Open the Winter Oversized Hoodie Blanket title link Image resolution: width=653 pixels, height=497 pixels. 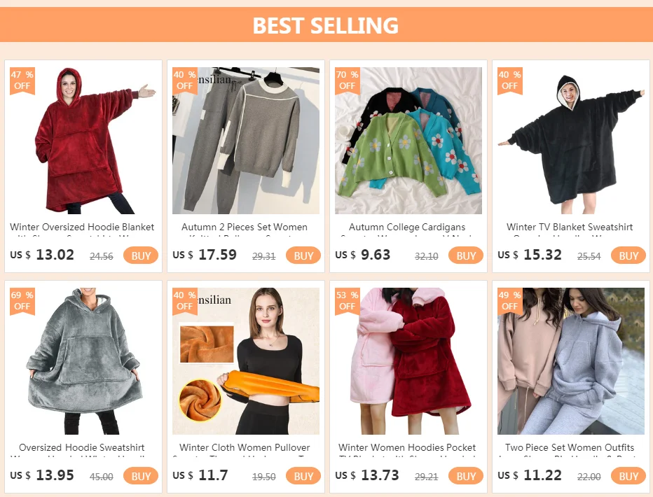click(82, 227)
